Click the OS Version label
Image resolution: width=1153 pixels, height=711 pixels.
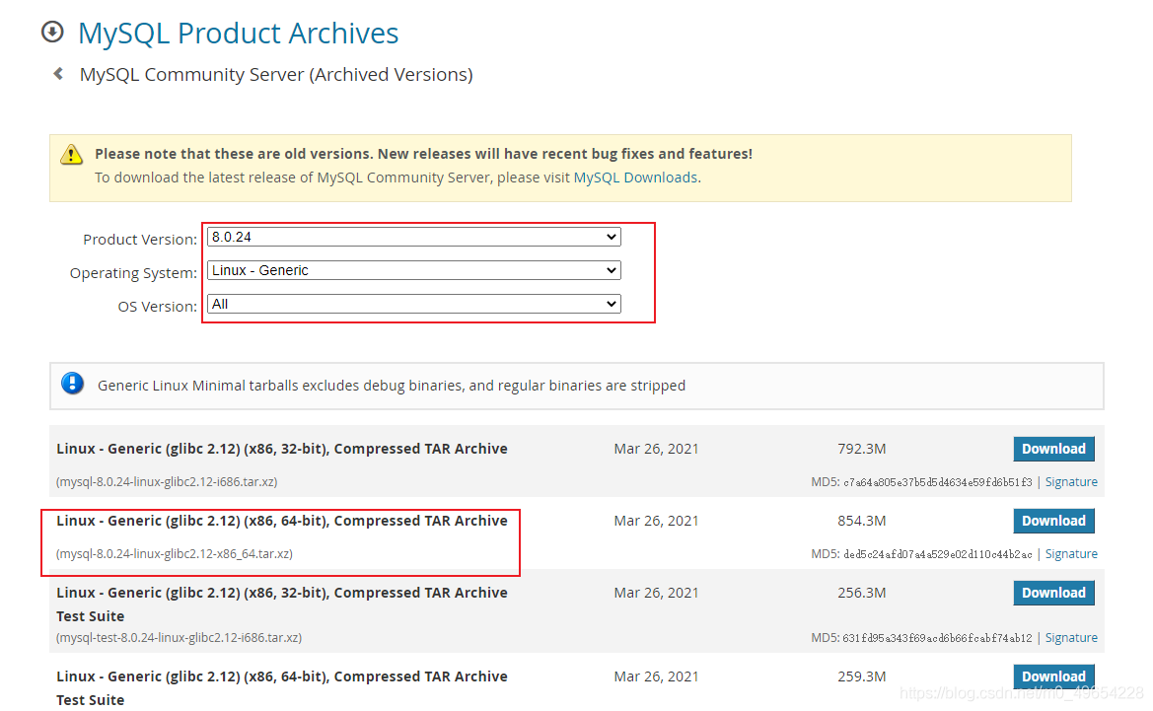(158, 307)
